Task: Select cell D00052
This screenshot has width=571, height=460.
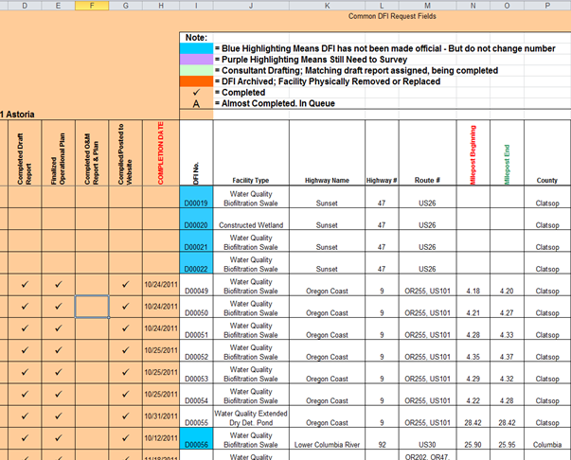Action: click(196, 350)
